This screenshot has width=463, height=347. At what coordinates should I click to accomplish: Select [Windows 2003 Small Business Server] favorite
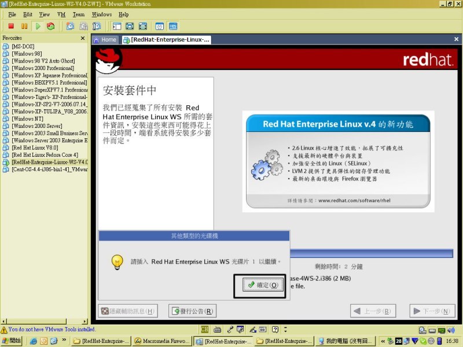point(50,133)
